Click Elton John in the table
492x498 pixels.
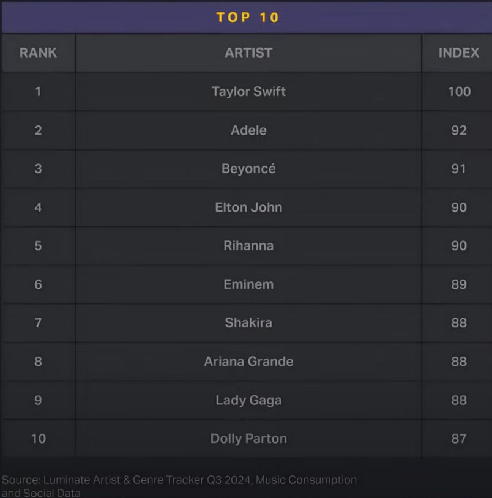(x=248, y=207)
